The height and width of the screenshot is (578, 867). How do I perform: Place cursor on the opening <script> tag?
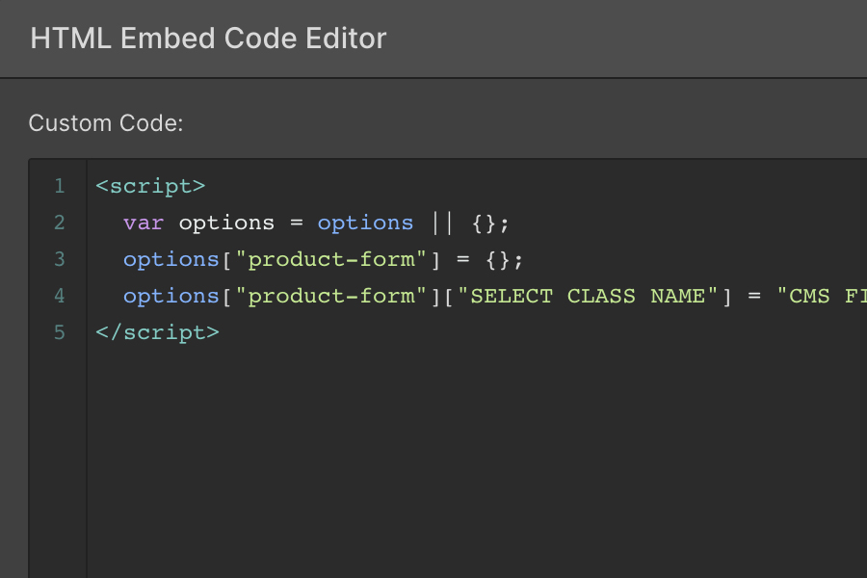150,186
